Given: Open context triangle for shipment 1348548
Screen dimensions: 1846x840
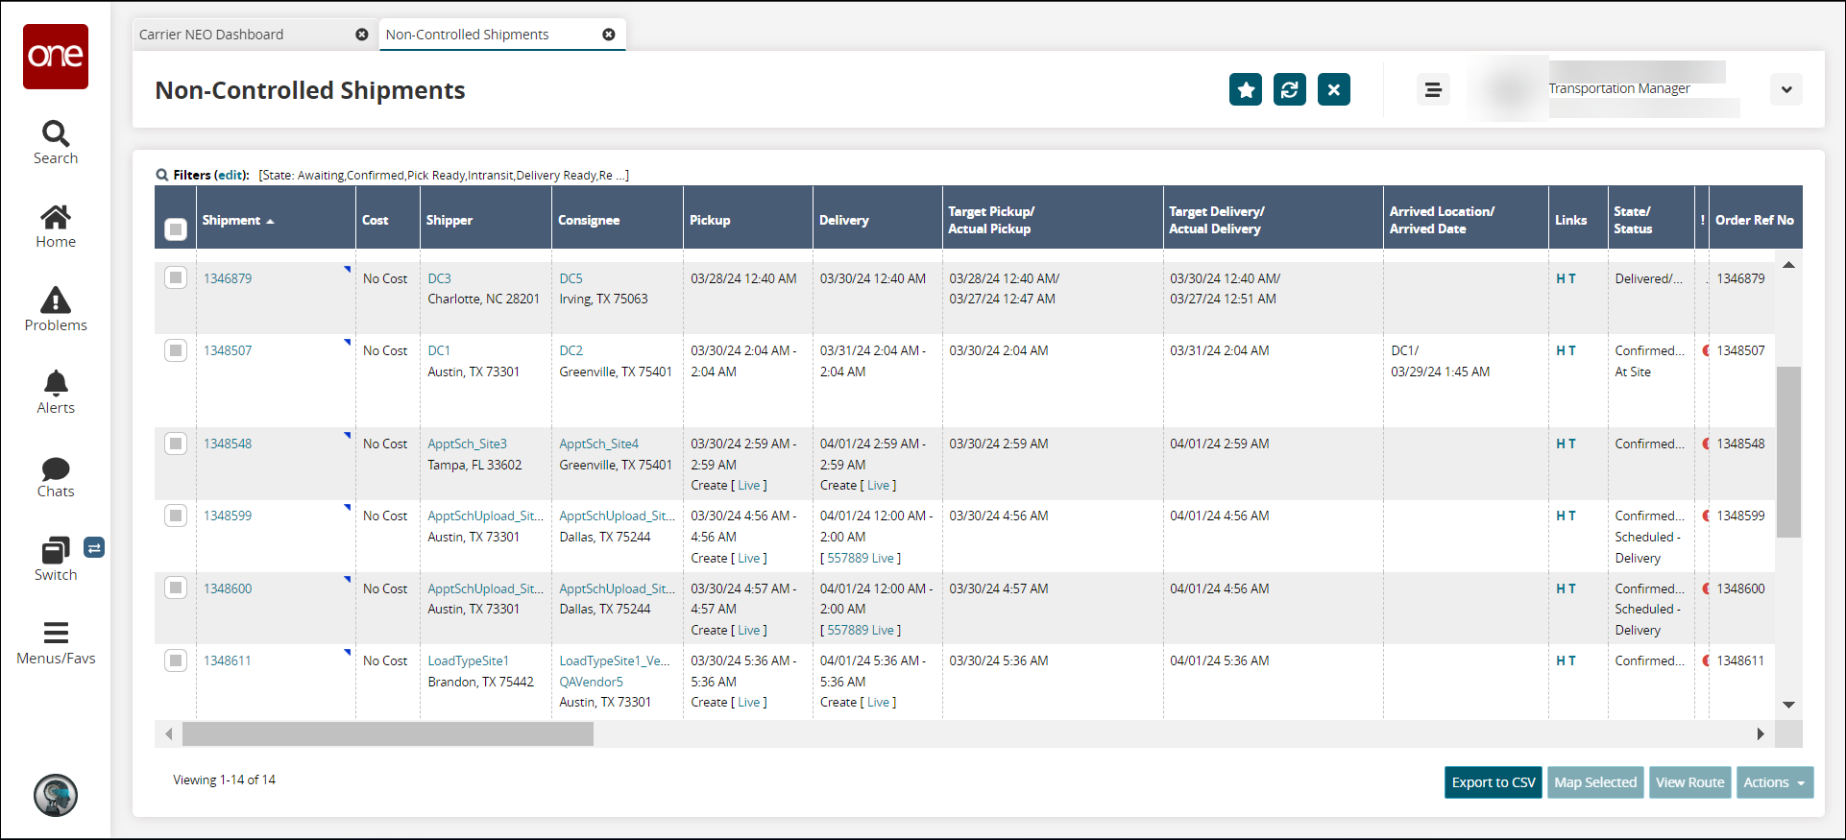Looking at the screenshot, I should [x=348, y=435].
